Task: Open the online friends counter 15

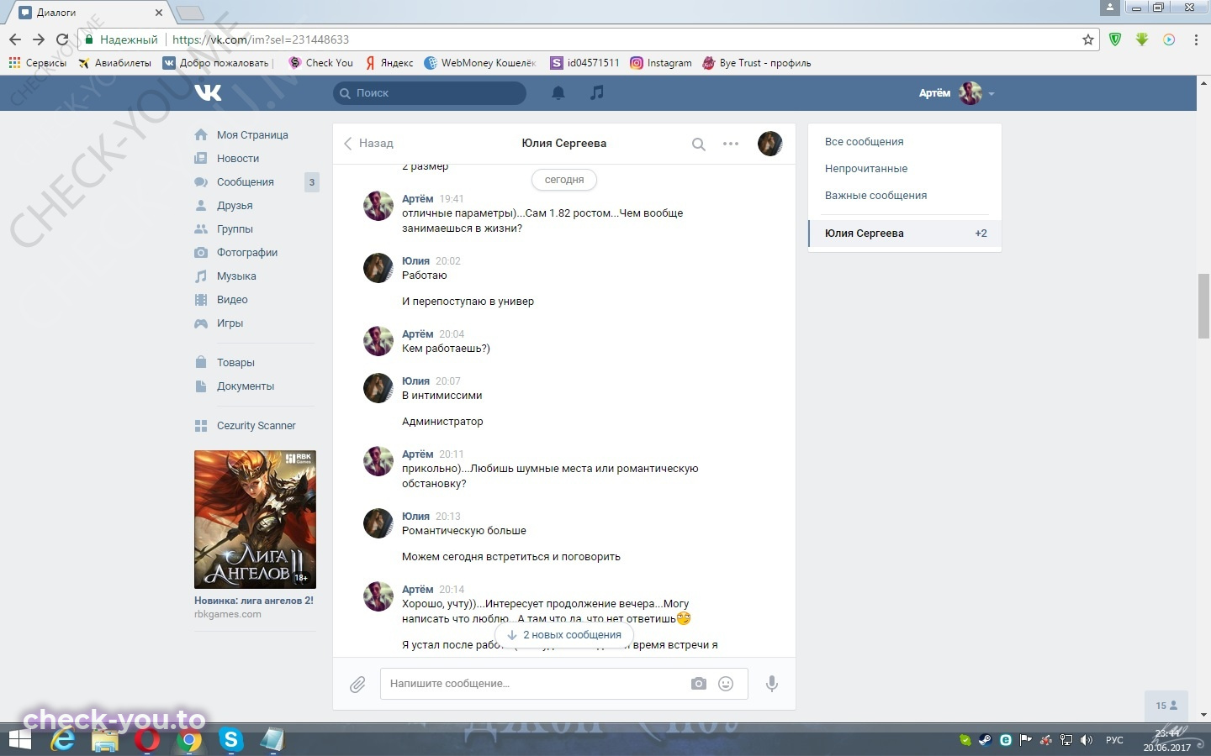Action: pyautogui.click(x=1166, y=706)
